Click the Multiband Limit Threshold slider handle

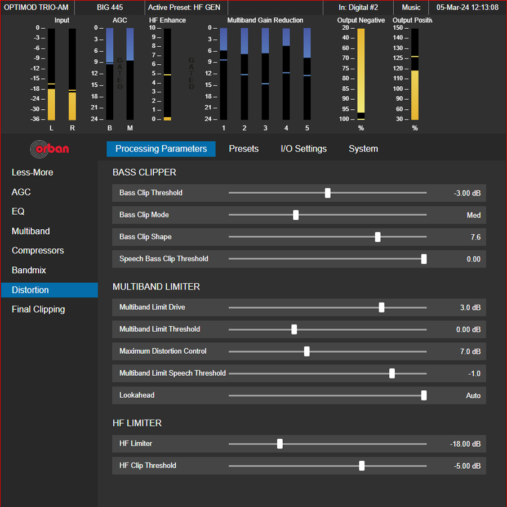pyautogui.click(x=294, y=330)
